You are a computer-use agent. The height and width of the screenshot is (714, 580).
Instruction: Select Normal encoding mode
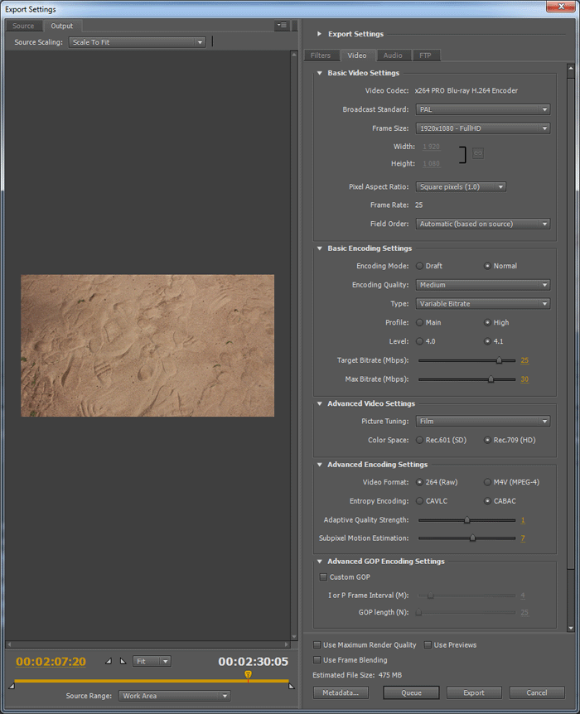coord(487,266)
